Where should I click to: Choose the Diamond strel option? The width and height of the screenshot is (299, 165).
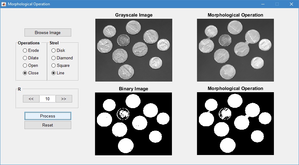pos(54,58)
